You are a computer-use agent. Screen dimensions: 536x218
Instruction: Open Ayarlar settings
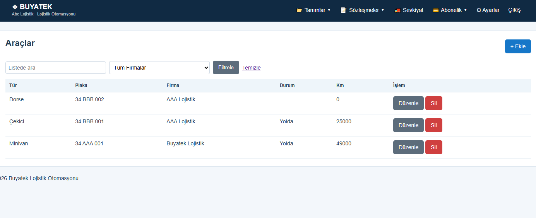click(488, 10)
